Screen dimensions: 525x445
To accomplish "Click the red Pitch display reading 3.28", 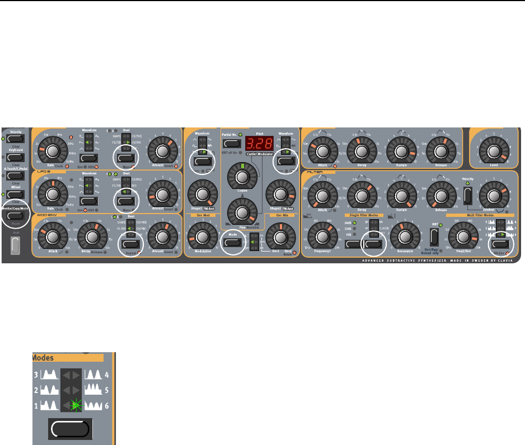I will coord(260,144).
